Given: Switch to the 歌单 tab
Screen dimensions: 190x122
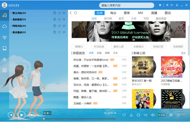Looking at the screenshot, I should click(127, 13).
